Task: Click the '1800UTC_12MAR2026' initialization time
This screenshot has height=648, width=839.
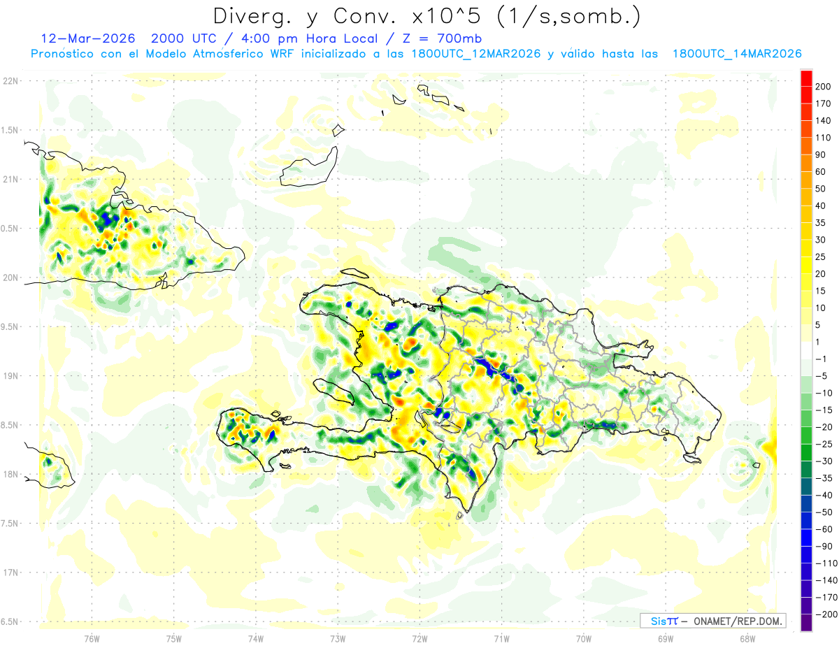Action: tap(475, 54)
